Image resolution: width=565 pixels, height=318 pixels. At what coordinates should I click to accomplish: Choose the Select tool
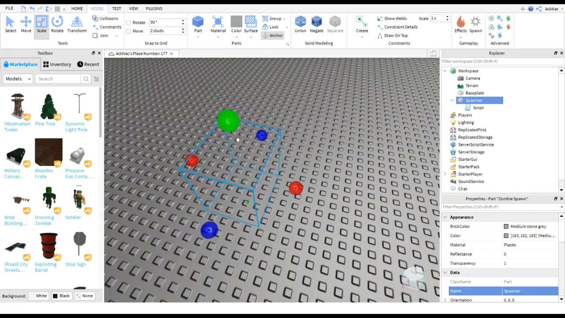11,25
